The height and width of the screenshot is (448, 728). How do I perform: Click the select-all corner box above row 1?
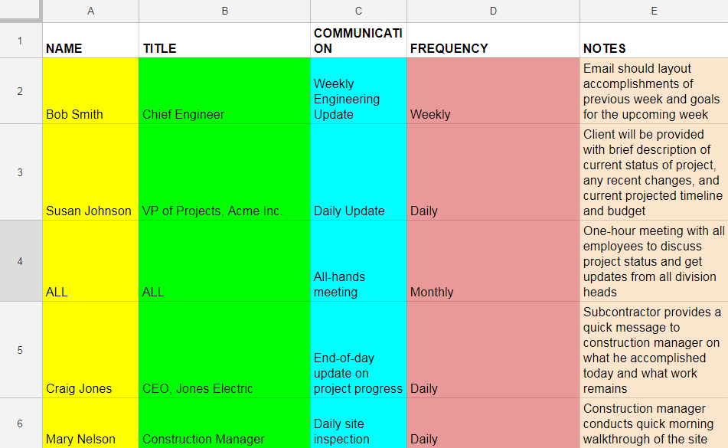pos(21,11)
